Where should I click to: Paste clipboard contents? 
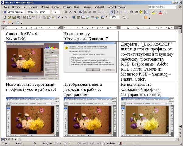click(x=49, y=17)
